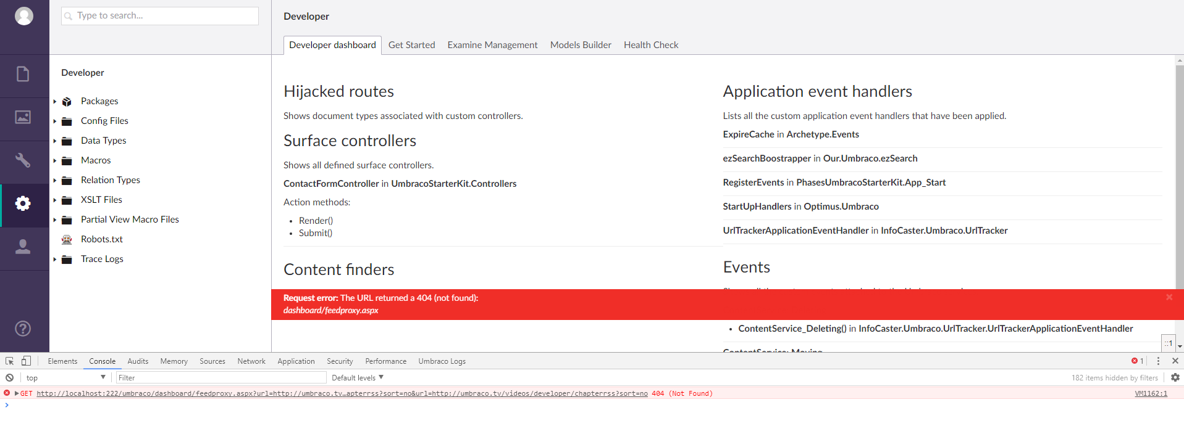
Task: Click the red error count indicator
Action: 1138,361
